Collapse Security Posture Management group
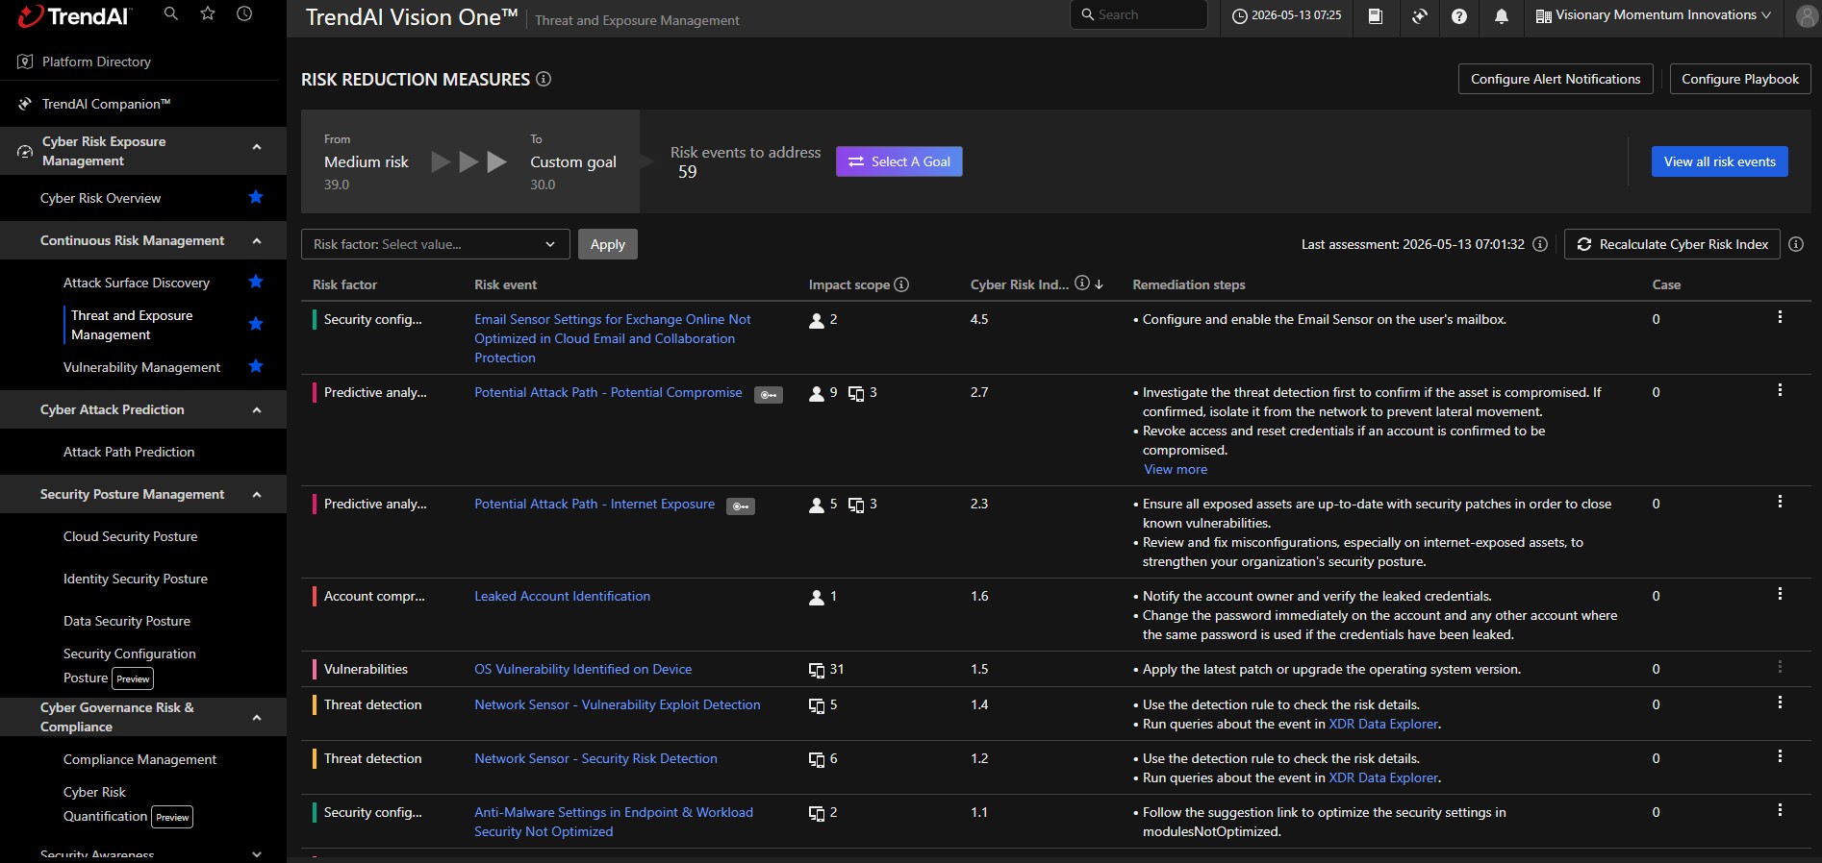 (x=257, y=494)
